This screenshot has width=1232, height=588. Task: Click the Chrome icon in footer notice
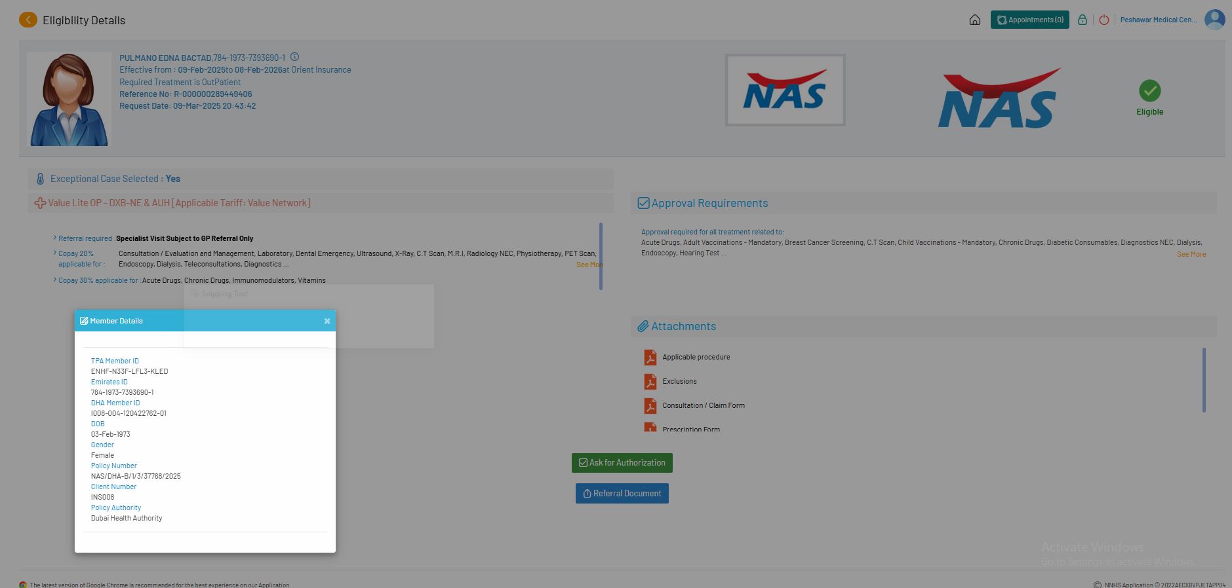click(23, 585)
